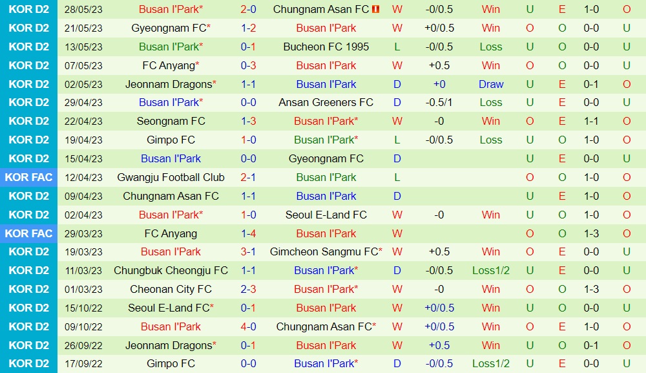Click the Draw handicap result cell
This screenshot has width=646, height=373.
click(x=491, y=84)
